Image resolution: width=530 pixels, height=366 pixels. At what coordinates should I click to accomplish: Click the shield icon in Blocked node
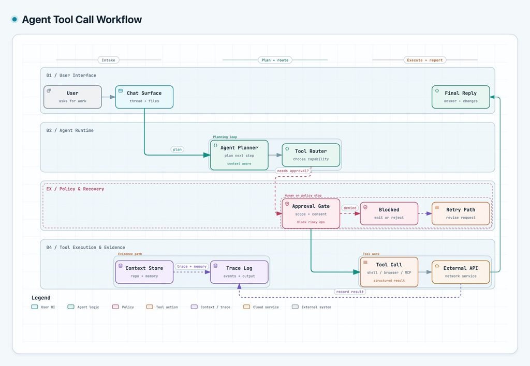tap(365, 207)
